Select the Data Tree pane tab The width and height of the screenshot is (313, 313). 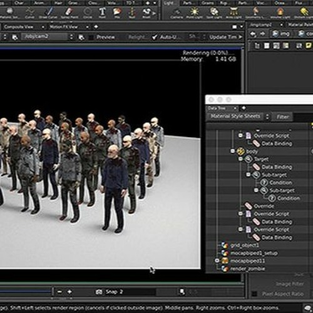tap(217, 108)
